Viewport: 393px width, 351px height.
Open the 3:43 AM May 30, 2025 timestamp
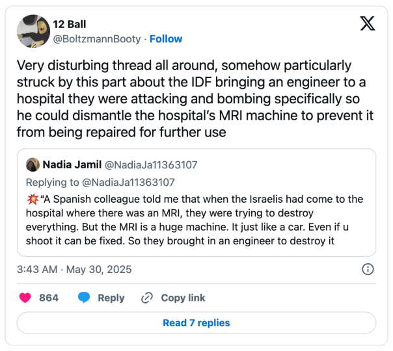74,270
